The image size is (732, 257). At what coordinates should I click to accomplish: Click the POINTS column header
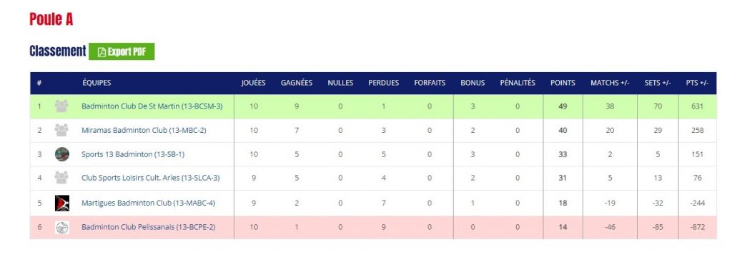pos(563,83)
